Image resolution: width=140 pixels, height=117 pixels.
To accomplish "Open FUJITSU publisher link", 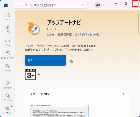I will (52, 29).
